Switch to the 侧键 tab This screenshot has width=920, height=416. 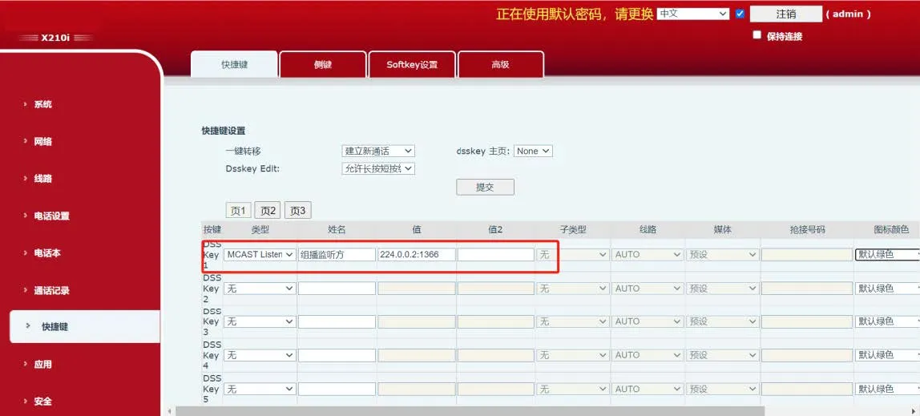[322, 65]
